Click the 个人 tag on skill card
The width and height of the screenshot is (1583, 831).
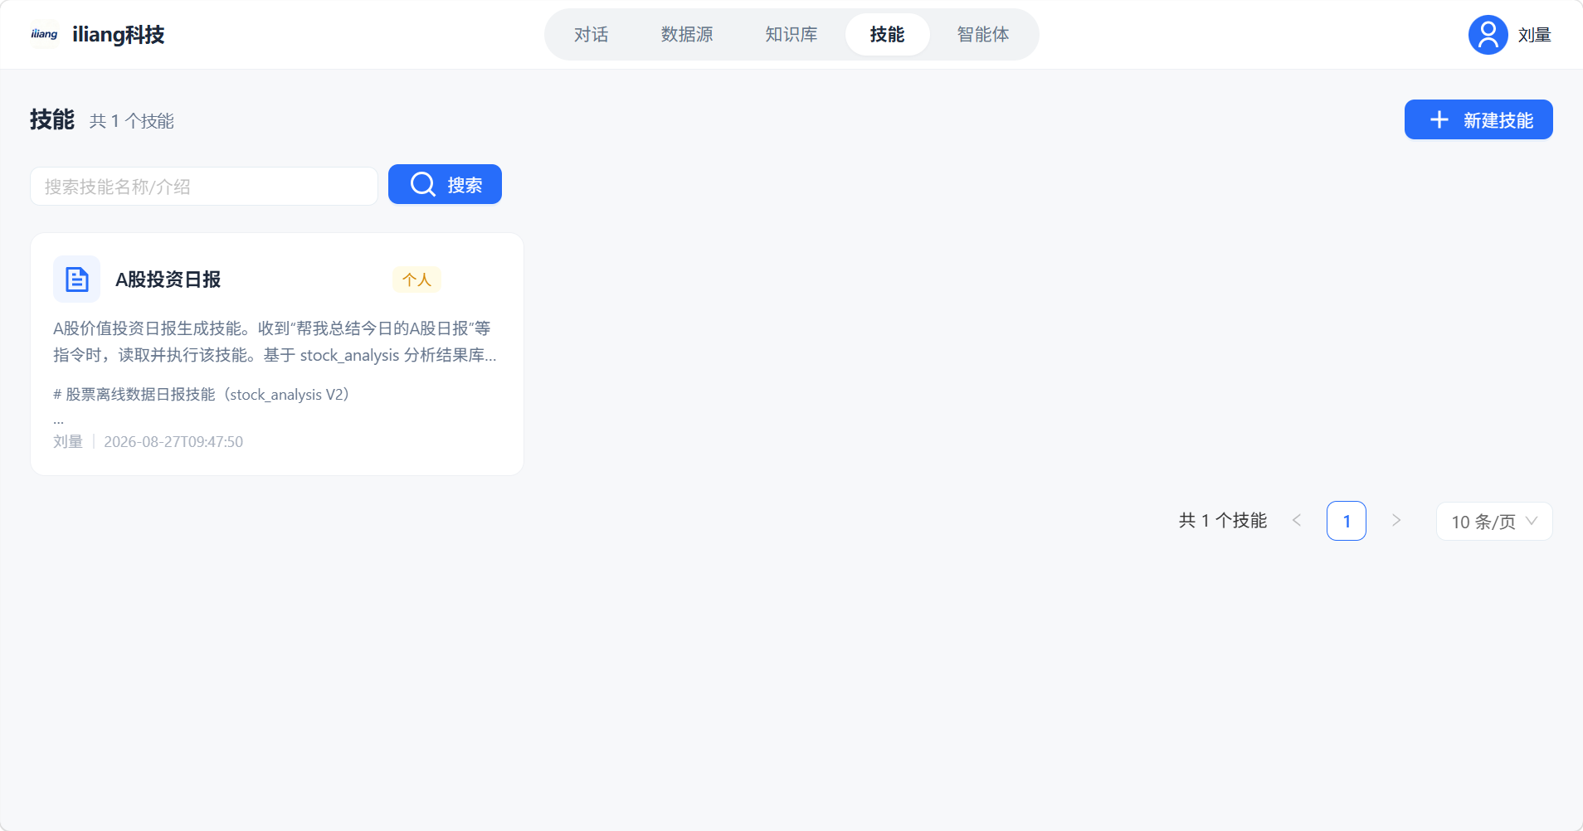coord(416,279)
